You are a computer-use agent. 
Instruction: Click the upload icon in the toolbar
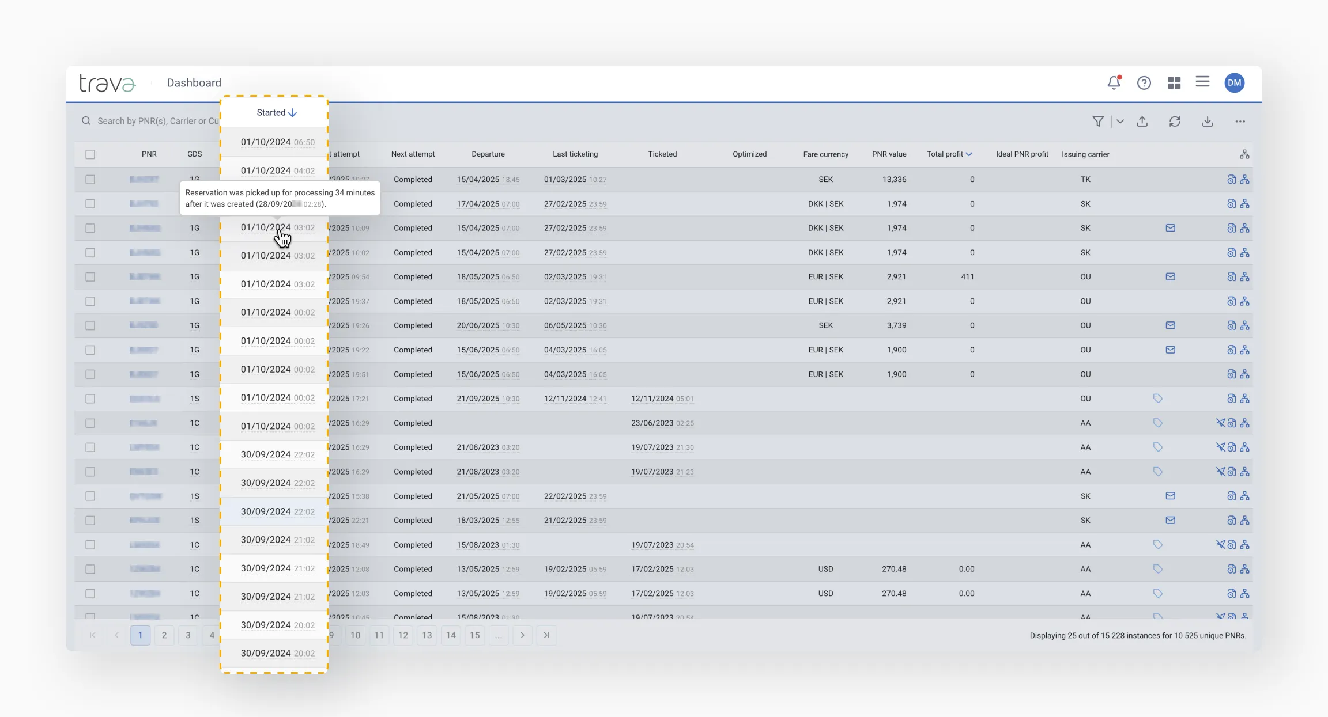(1142, 122)
